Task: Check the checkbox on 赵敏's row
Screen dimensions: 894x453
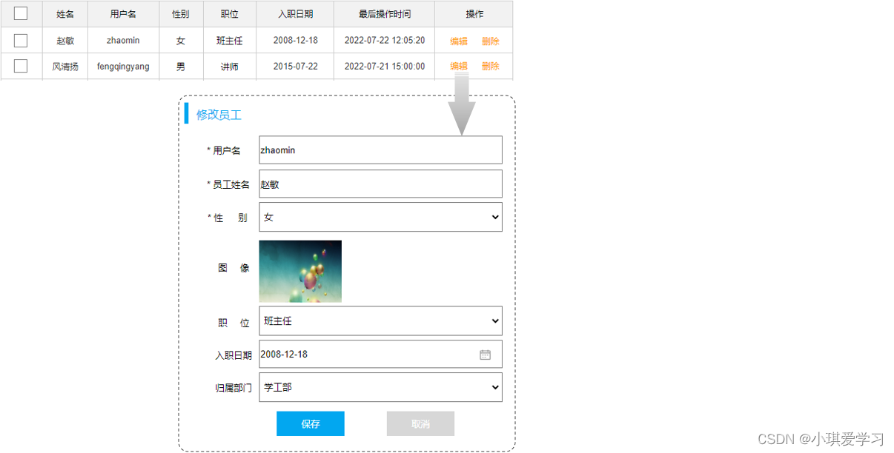Action: [20, 40]
